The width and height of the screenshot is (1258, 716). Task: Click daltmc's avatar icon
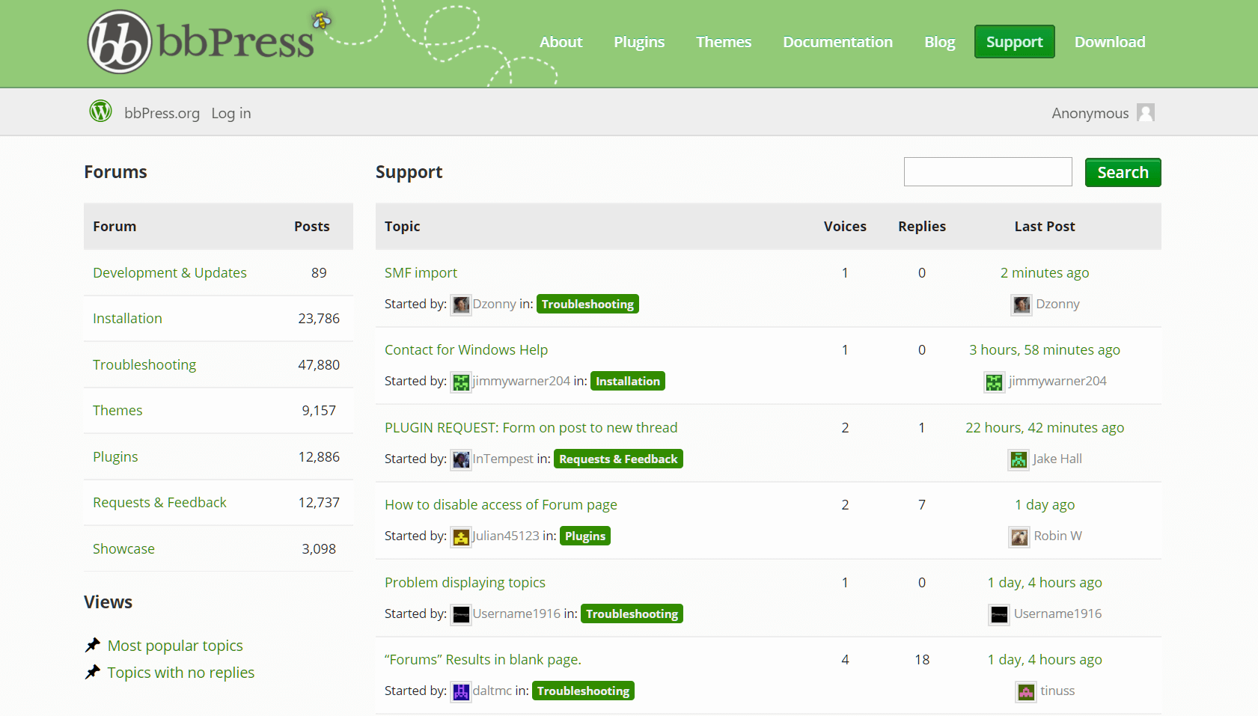[461, 691]
